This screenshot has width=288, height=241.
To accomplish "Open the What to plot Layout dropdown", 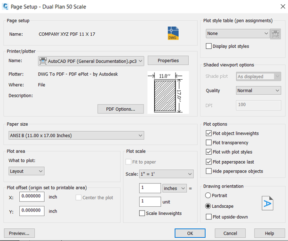I will point(26,171).
